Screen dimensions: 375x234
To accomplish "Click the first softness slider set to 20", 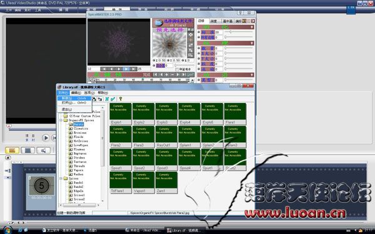I will click(x=239, y=32).
